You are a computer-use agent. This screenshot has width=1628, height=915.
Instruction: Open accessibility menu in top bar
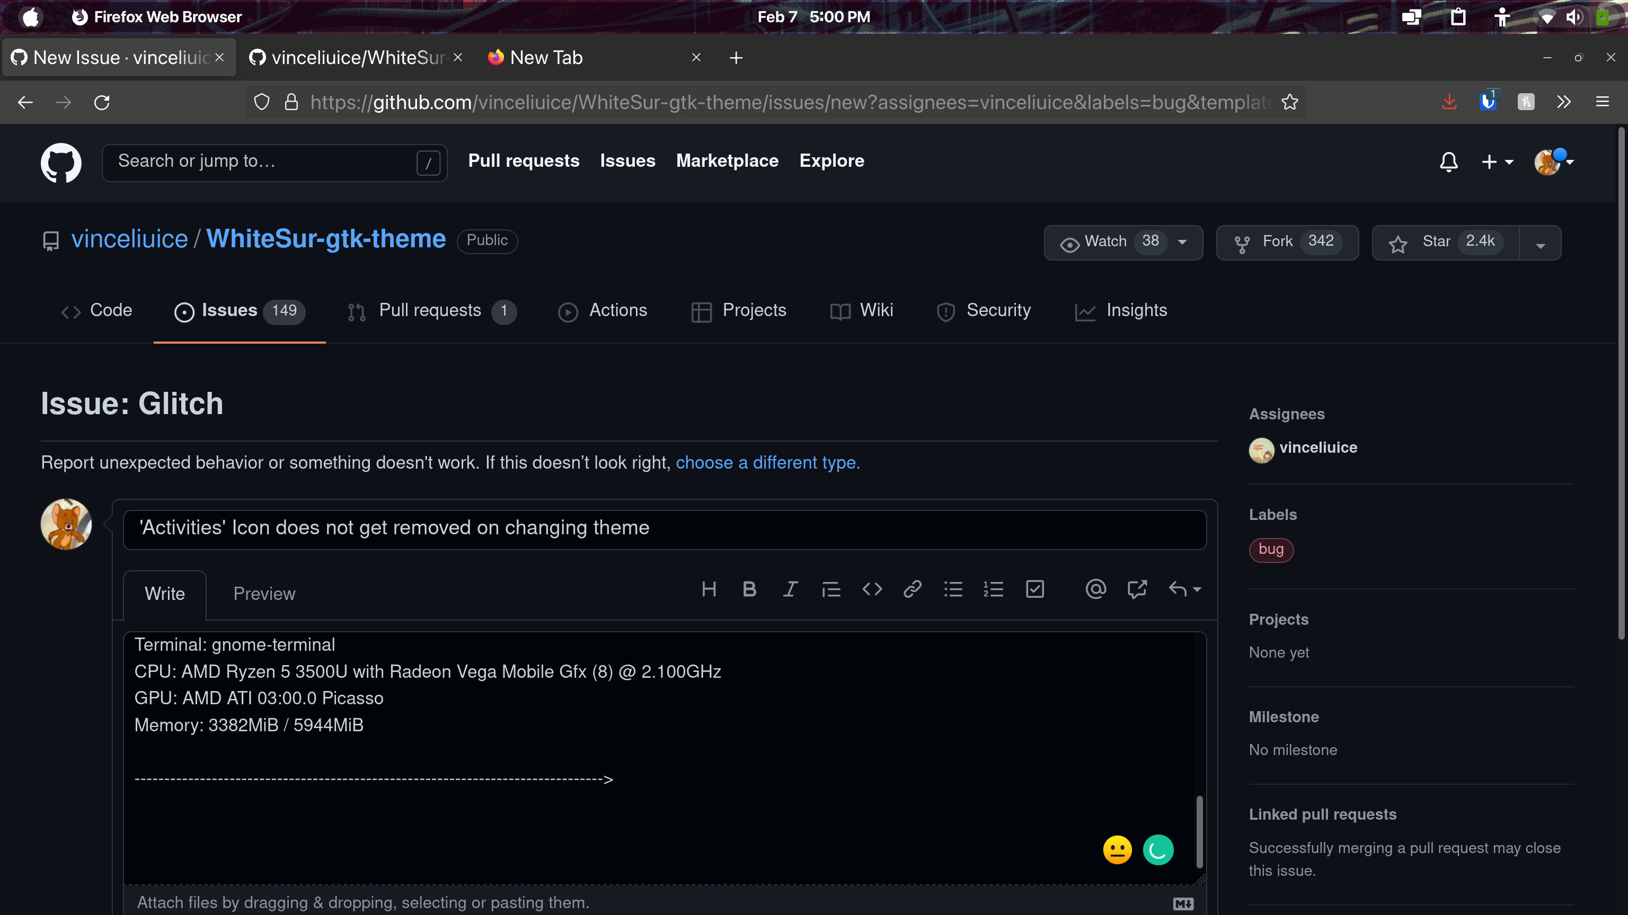click(1502, 17)
